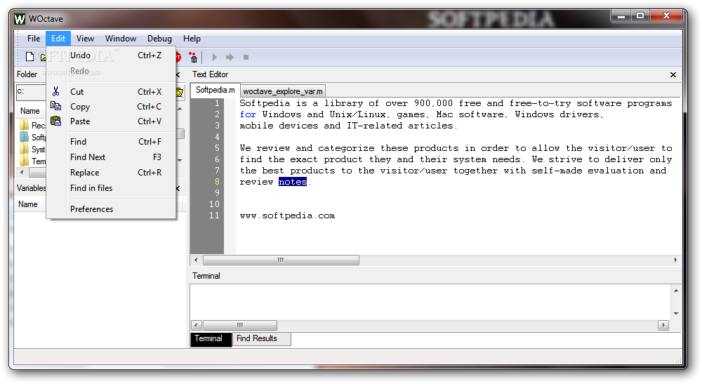702x384 pixels.
Task: Switch to the Softpedia.m tab
Action: (215, 90)
